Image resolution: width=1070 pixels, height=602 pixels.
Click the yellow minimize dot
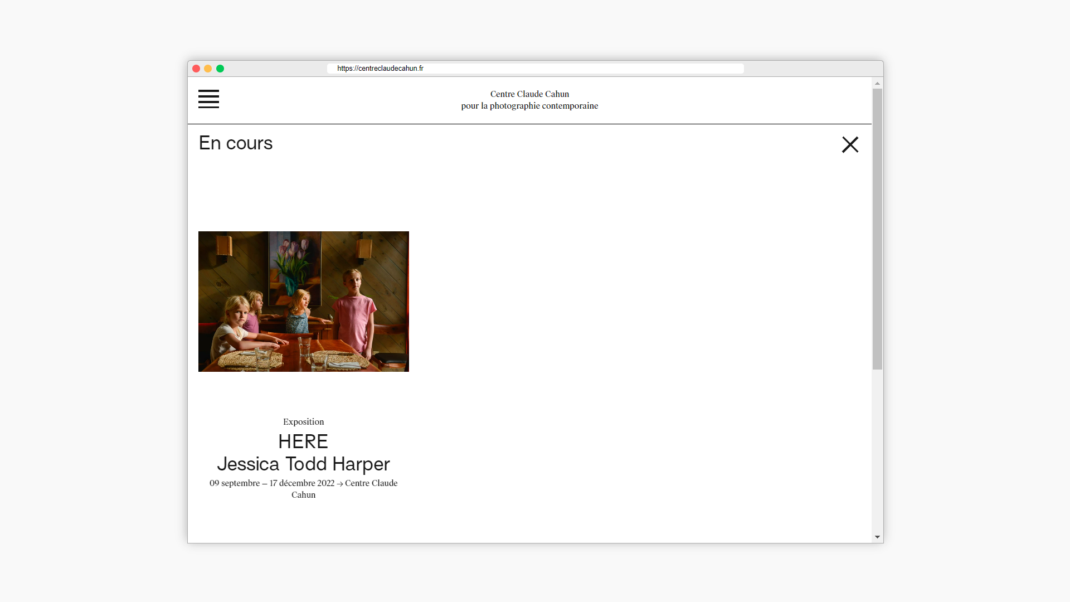pos(208,69)
